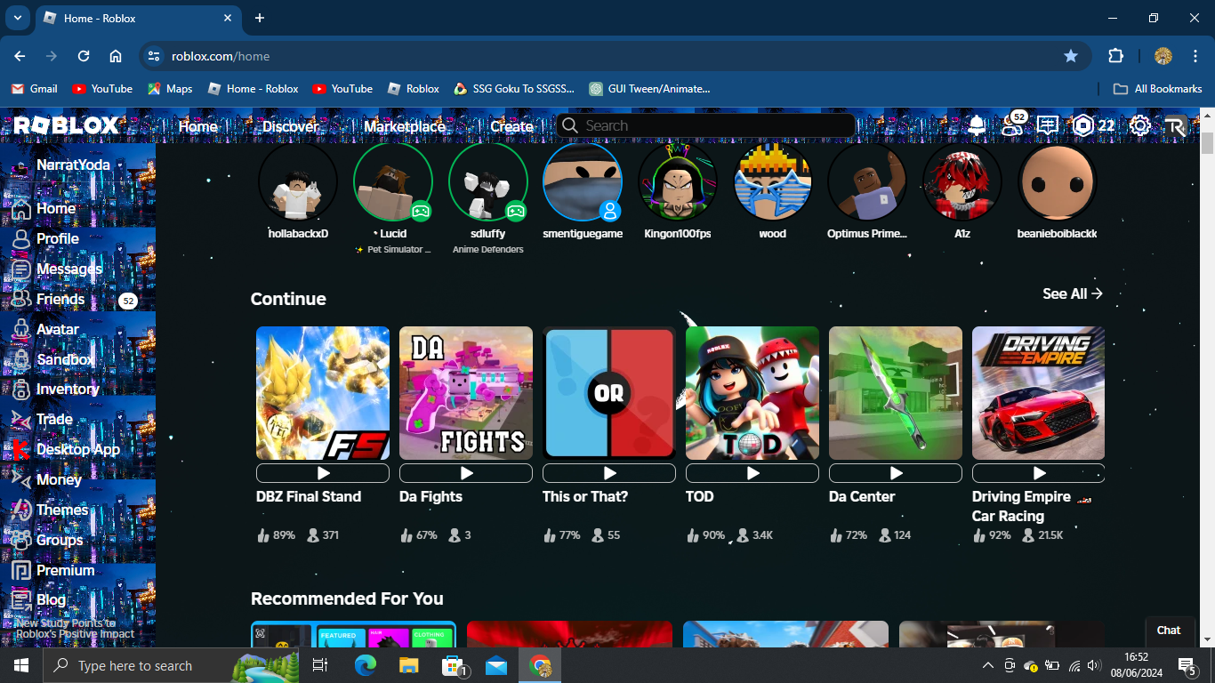Open the Driving Empire game thumbnail

pos(1039,393)
